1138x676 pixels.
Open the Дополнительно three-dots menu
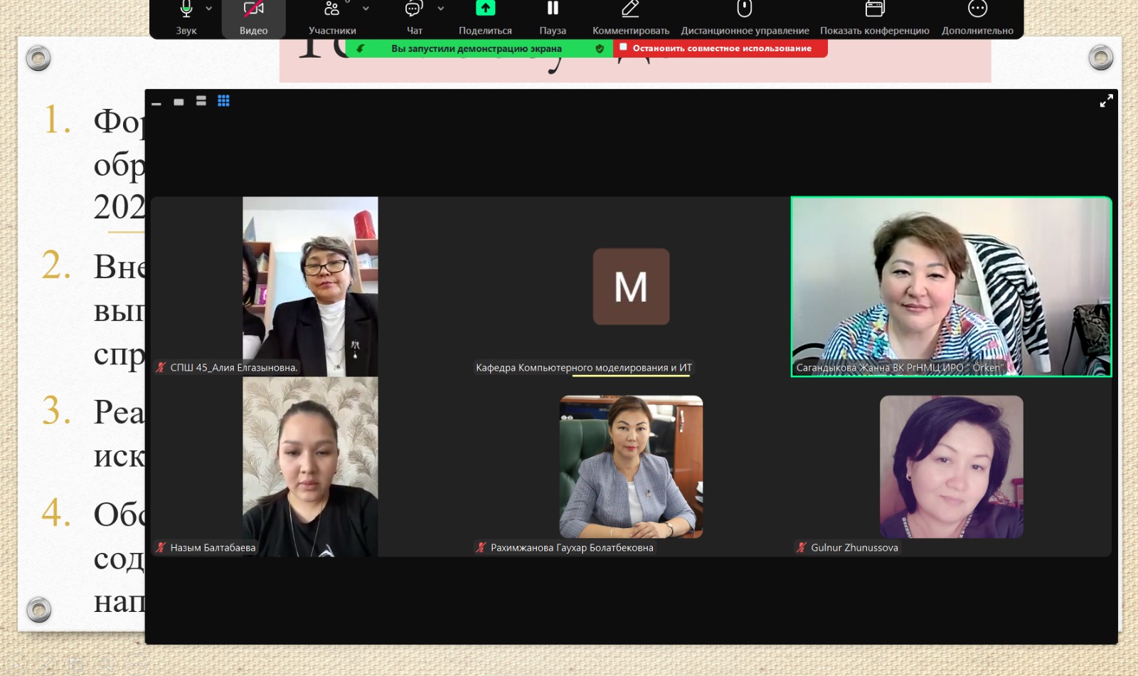977,10
